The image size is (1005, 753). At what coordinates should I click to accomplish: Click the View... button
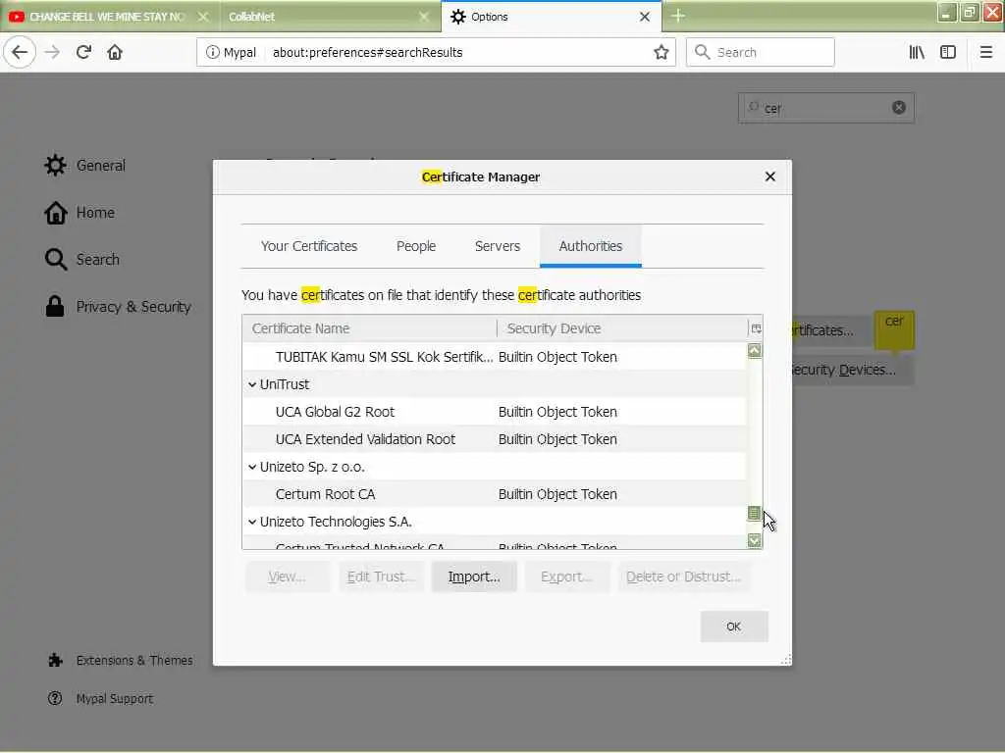(288, 577)
